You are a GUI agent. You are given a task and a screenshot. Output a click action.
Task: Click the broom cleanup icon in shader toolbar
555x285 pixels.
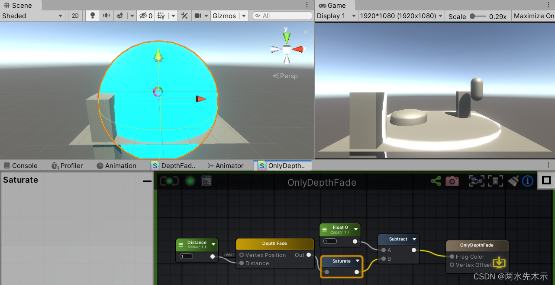pyautogui.click(x=513, y=181)
